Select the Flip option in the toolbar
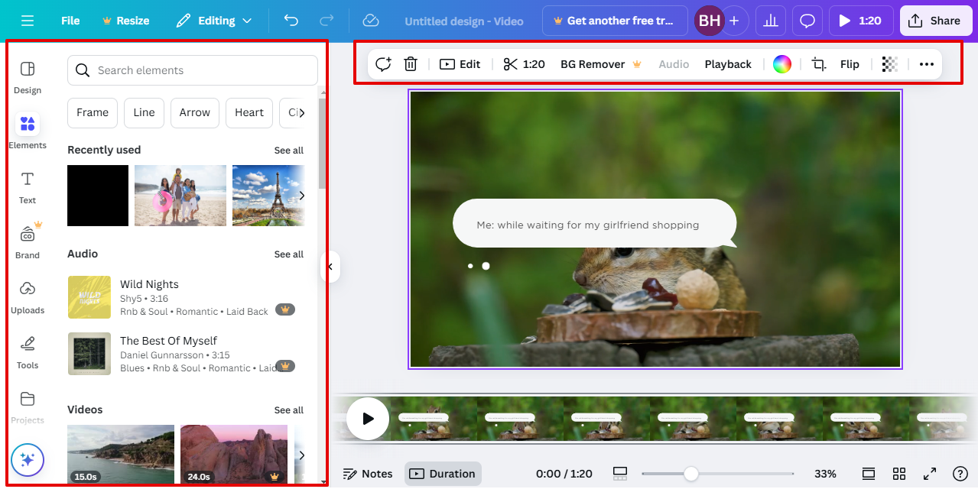Screen dimensions: 978x489 850,64
